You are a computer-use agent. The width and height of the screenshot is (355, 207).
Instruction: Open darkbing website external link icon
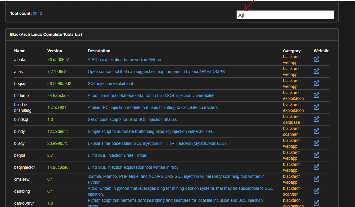316,191
